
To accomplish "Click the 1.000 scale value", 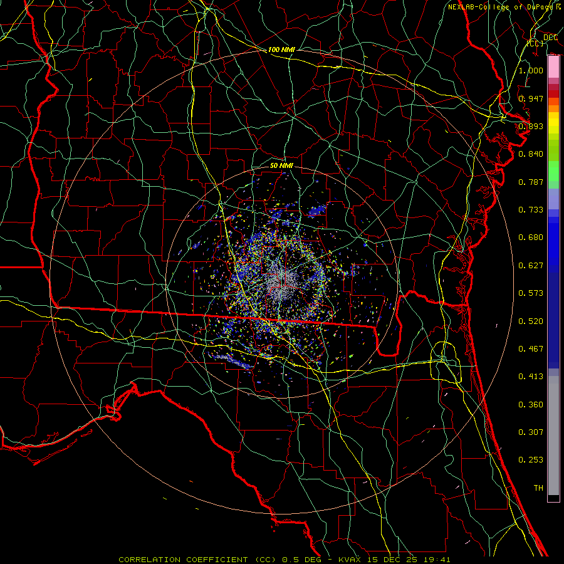I will (x=531, y=70).
